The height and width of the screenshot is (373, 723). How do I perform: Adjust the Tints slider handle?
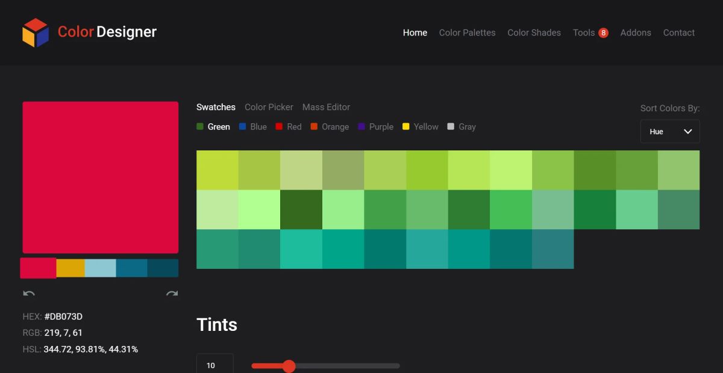click(x=289, y=366)
